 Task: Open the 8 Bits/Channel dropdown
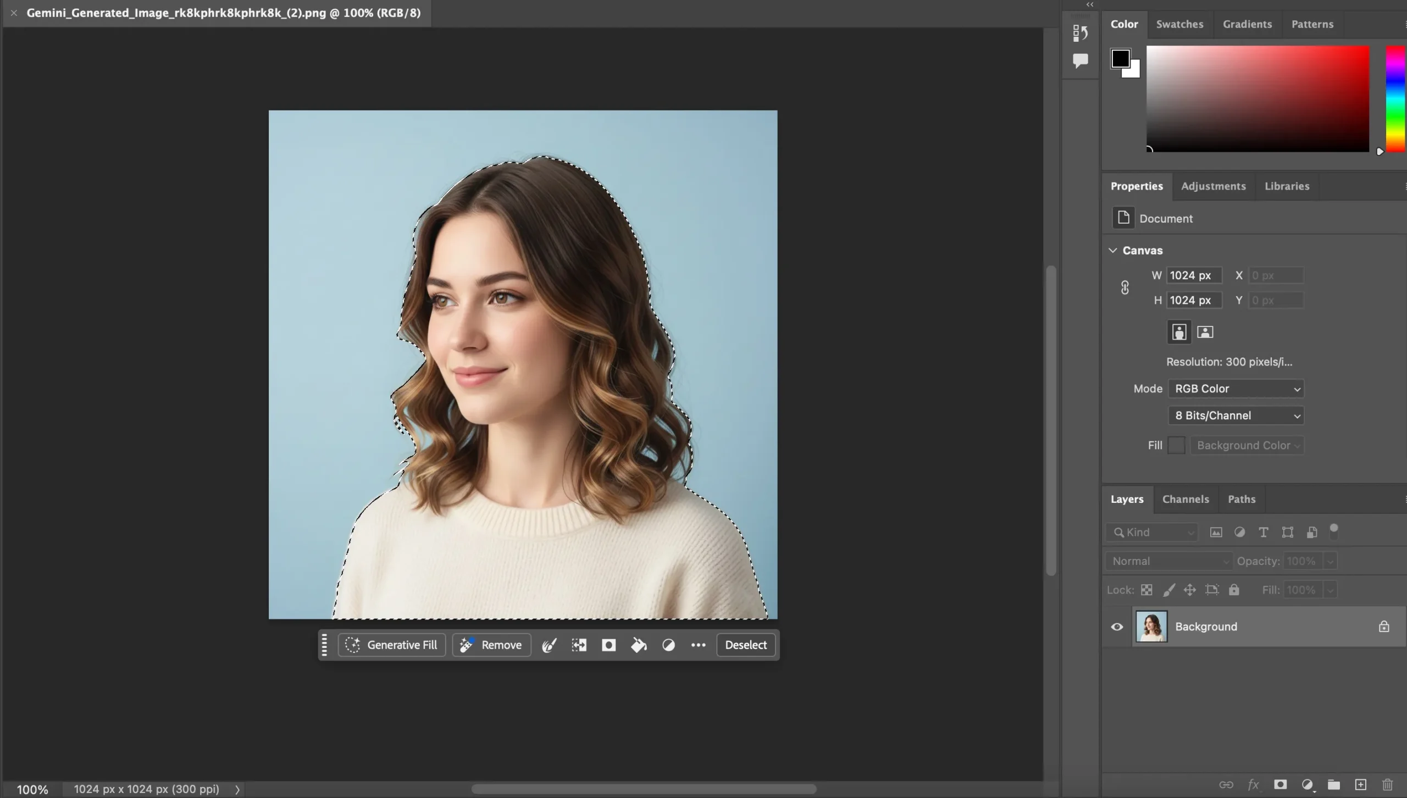tap(1236, 415)
